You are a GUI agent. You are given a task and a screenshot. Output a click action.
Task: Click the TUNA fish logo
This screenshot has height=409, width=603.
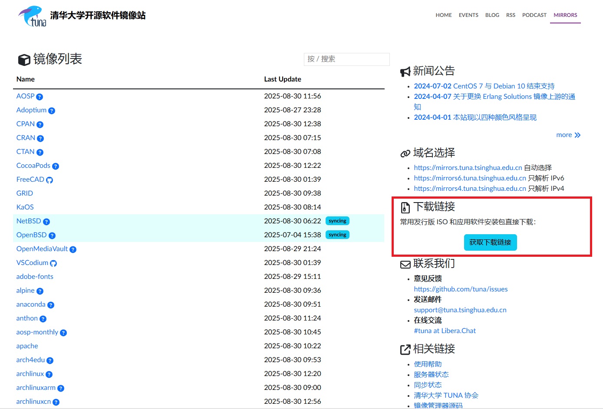[32, 16]
